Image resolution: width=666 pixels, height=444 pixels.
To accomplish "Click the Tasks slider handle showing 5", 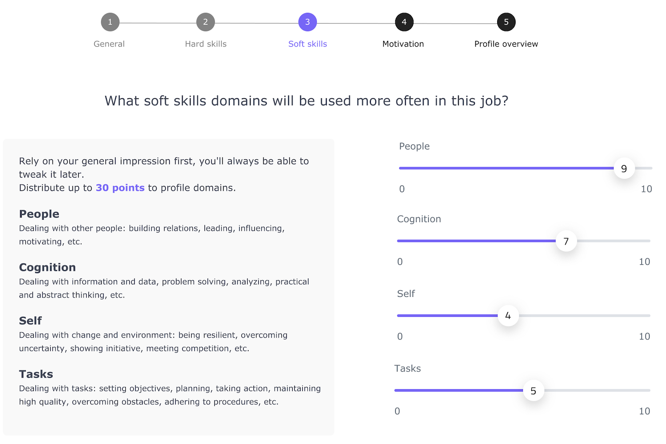I will [534, 391].
